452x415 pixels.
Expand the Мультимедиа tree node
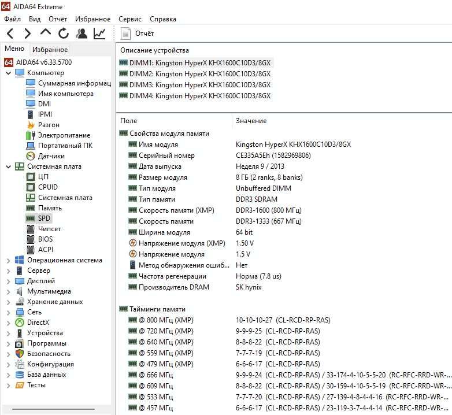pos(8,291)
